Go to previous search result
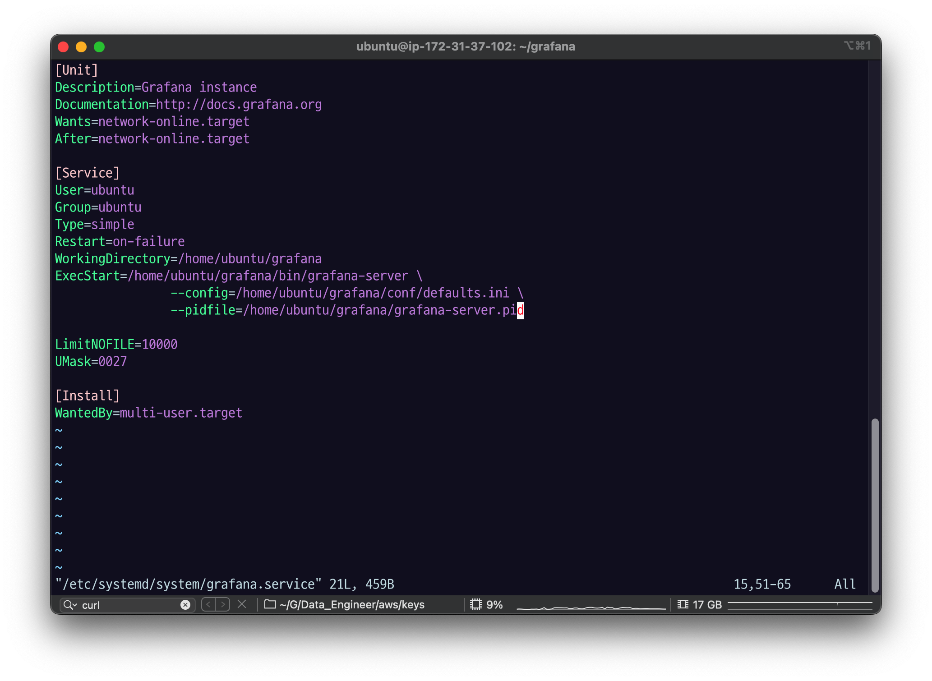 [x=208, y=604]
